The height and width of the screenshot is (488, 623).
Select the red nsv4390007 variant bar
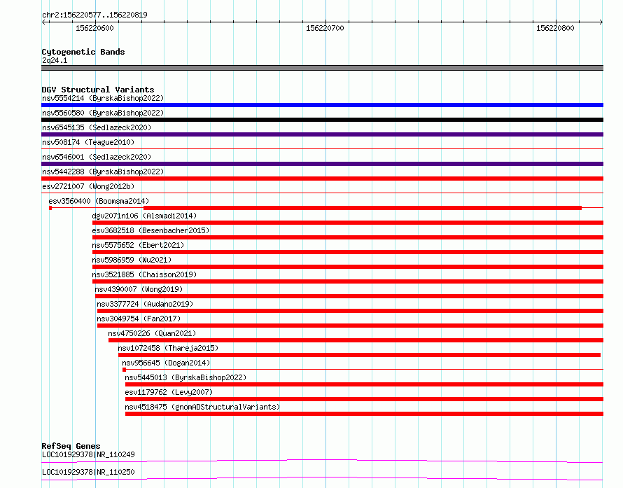[x=349, y=296]
